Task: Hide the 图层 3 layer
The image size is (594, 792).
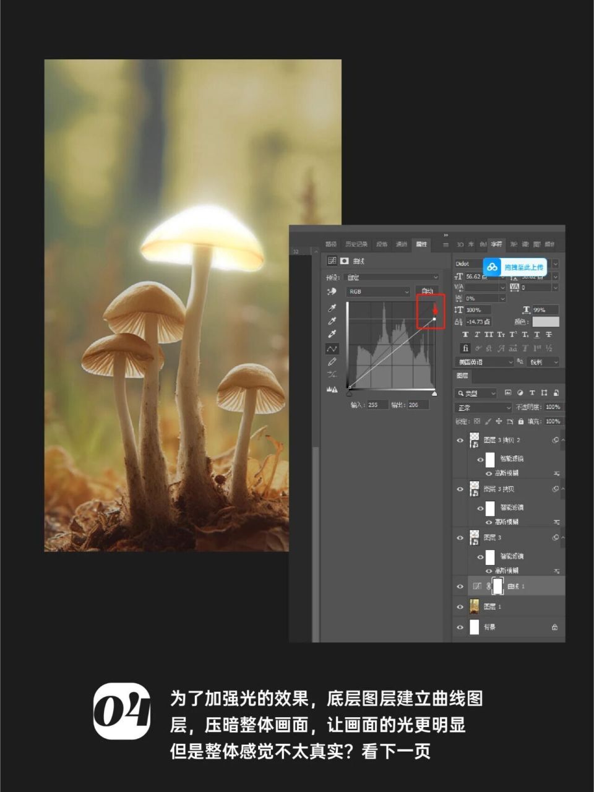Action: (460, 538)
